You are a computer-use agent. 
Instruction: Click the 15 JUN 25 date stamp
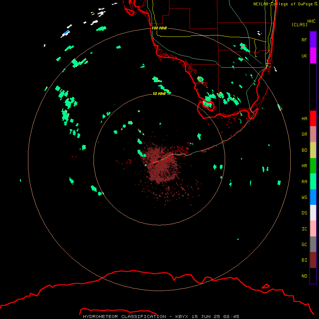click(206, 317)
